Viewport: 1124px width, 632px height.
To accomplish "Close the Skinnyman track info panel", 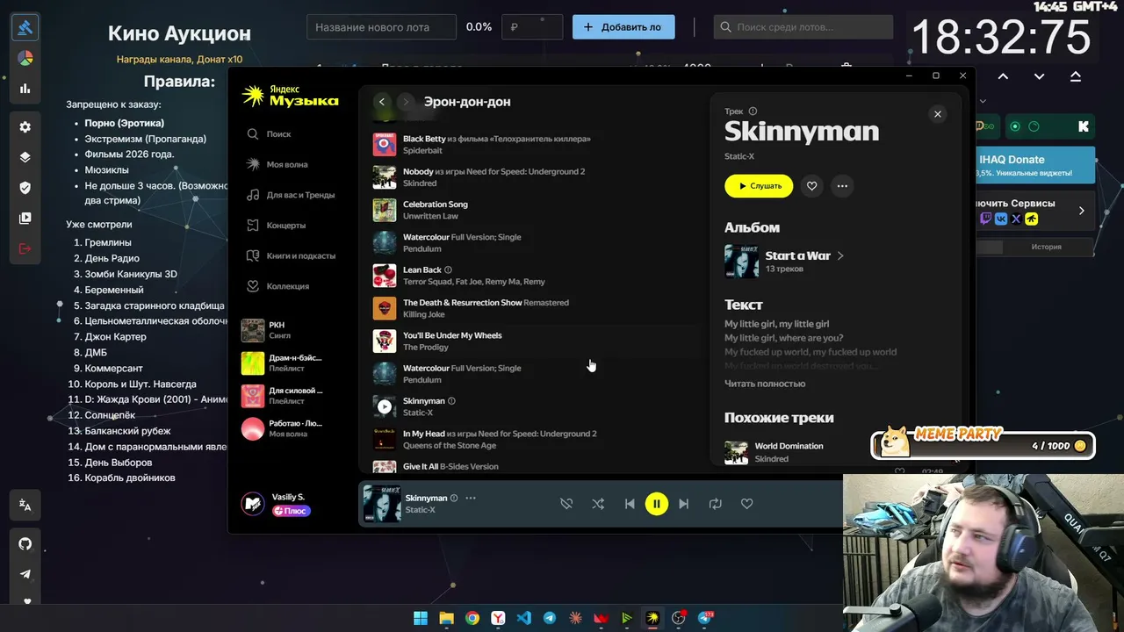I will (x=937, y=114).
